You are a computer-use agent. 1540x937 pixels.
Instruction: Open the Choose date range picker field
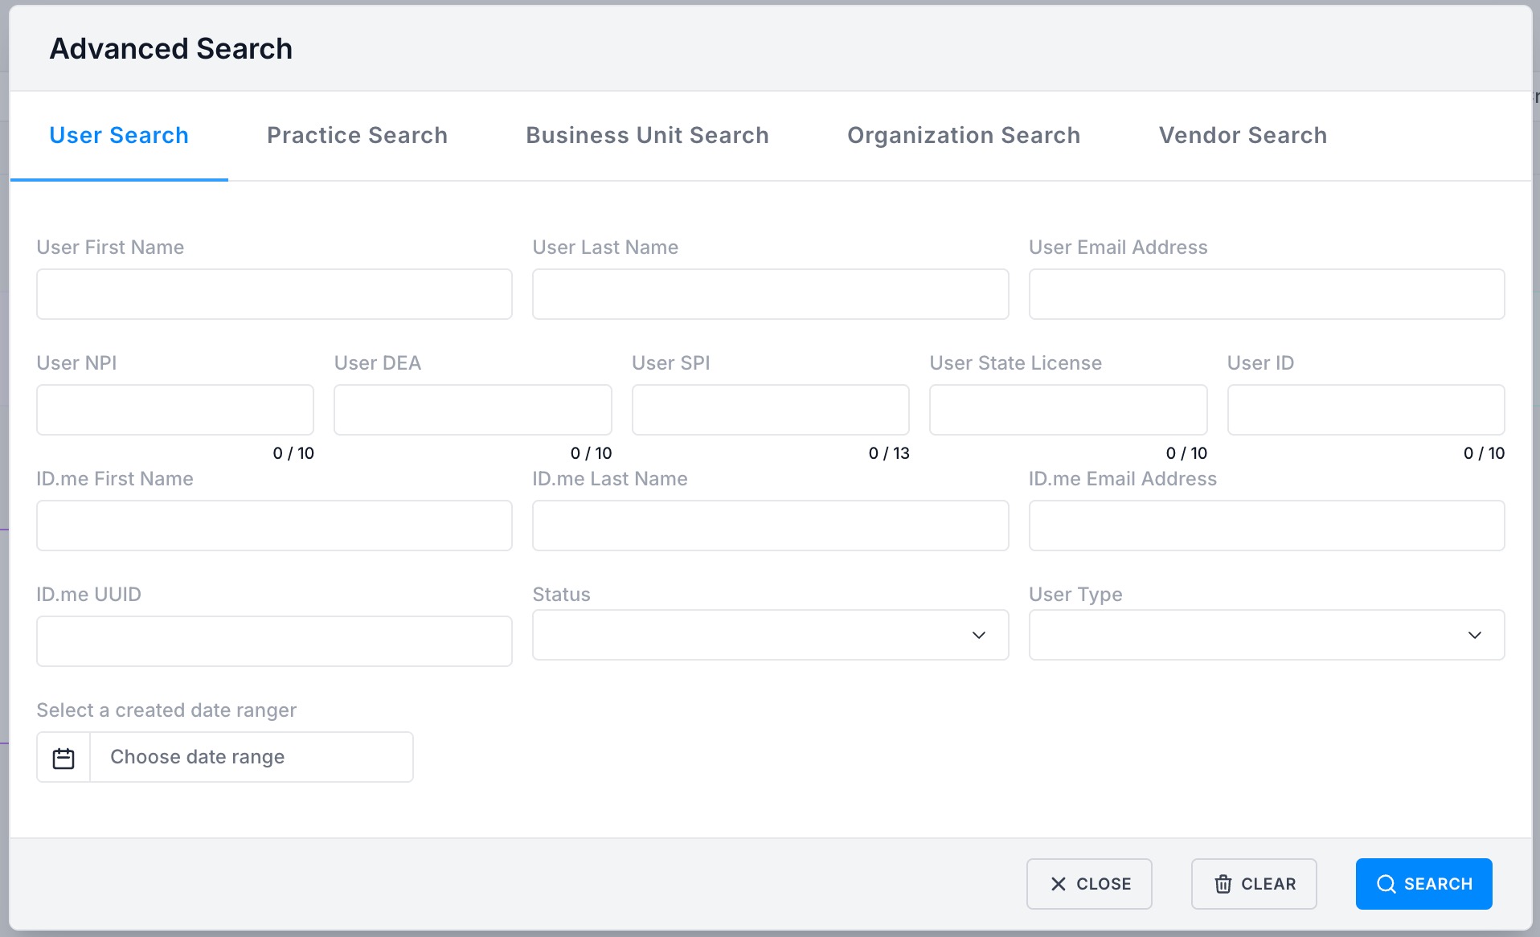point(252,757)
